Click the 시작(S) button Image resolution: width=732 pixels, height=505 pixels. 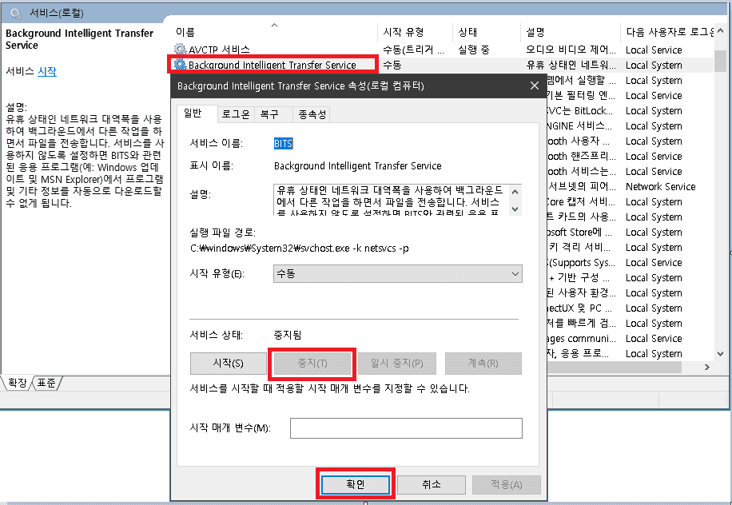228,363
